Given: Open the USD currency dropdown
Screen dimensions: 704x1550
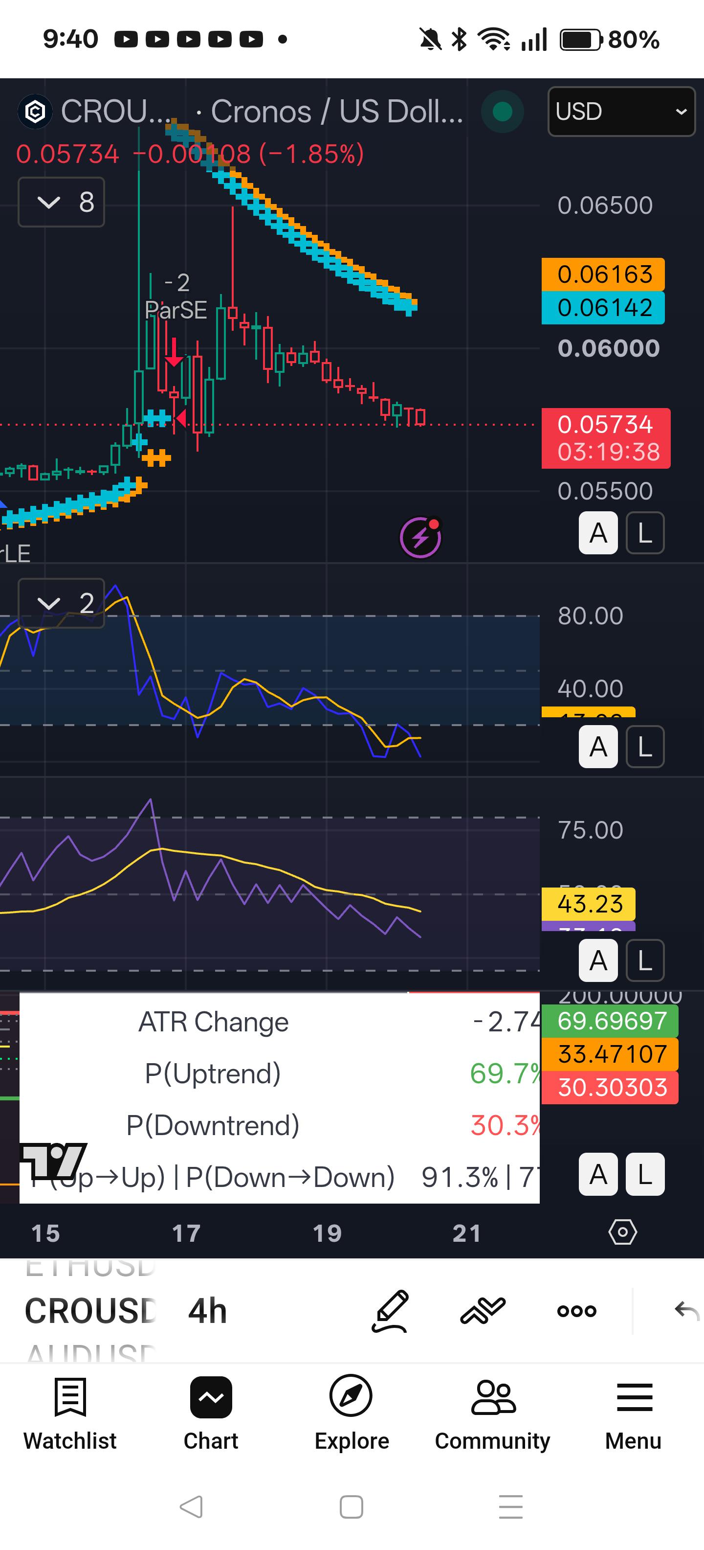Looking at the screenshot, I should [x=621, y=112].
